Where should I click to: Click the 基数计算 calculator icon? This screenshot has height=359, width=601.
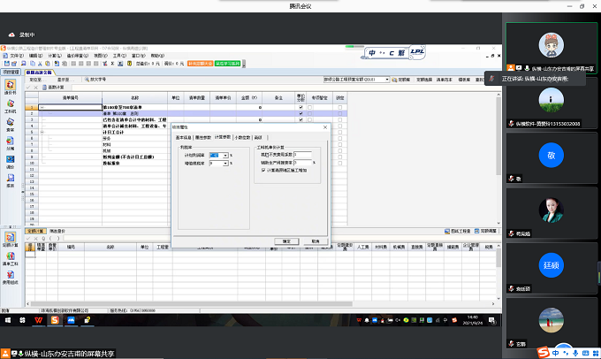[x=44, y=88]
